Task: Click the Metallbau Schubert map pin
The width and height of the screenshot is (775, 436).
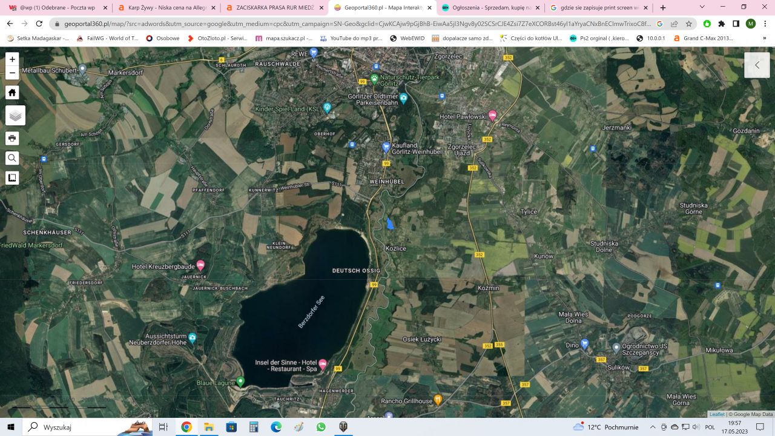Action: tap(83, 69)
